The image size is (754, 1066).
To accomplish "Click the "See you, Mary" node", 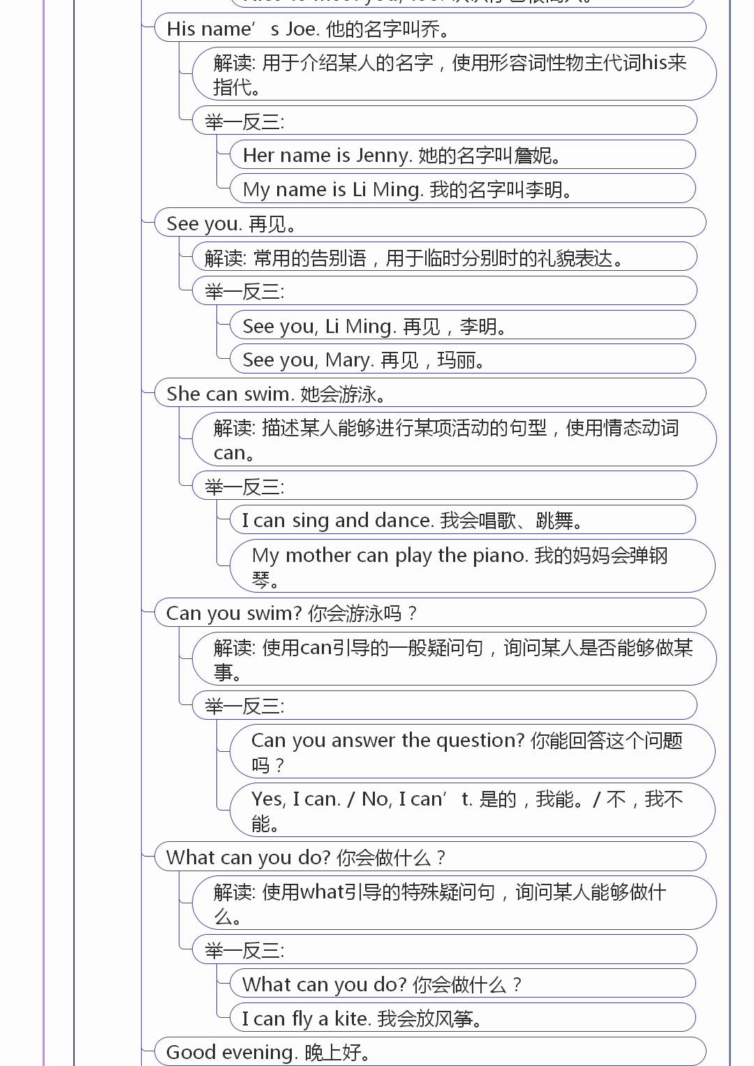I will (x=462, y=360).
